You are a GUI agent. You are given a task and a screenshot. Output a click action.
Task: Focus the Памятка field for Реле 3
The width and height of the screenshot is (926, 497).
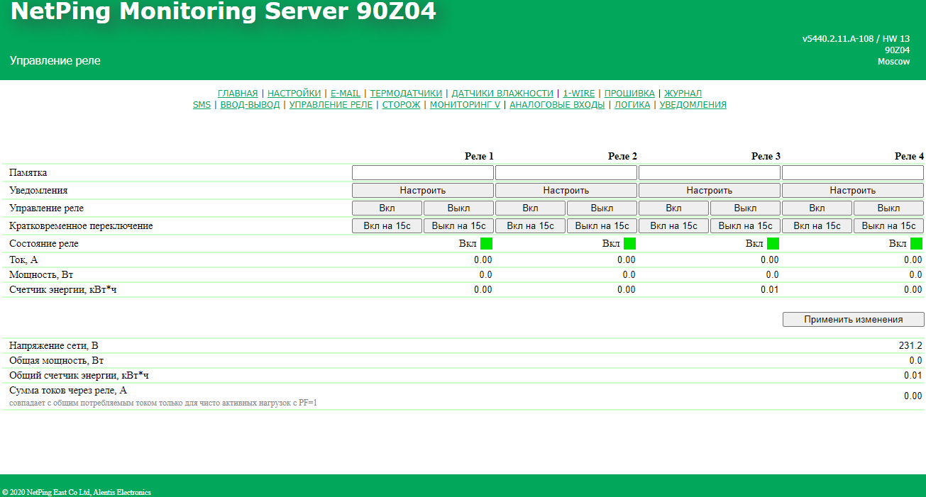pos(710,173)
